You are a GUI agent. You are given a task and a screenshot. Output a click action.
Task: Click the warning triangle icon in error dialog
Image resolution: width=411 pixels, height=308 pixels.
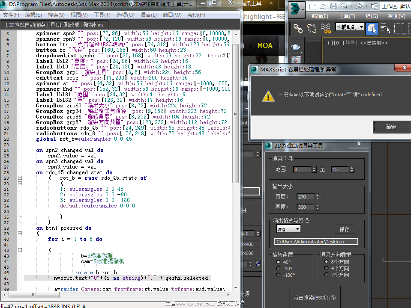pos(268,96)
